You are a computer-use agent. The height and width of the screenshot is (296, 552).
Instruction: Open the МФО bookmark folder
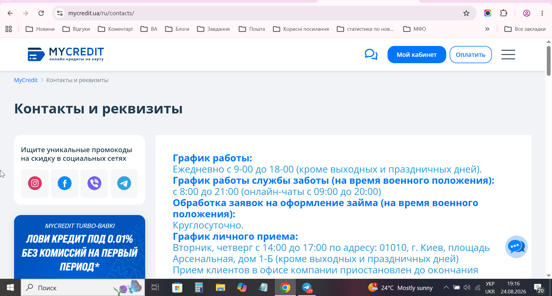[x=415, y=29]
